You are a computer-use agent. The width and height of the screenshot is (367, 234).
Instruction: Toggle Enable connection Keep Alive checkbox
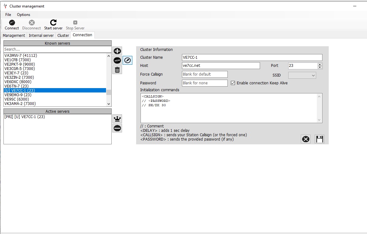click(x=233, y=83)
